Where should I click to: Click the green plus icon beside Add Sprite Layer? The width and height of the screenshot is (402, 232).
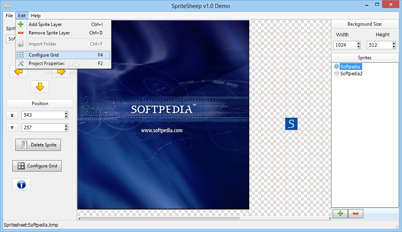click(21, 24)
